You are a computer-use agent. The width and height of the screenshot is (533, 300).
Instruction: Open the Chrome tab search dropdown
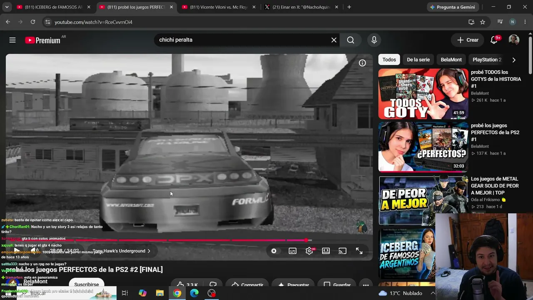point(7,7)
